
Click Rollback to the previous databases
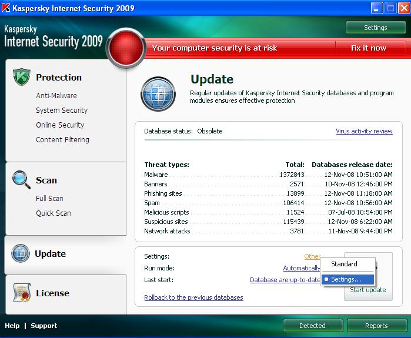click(193, 297)
